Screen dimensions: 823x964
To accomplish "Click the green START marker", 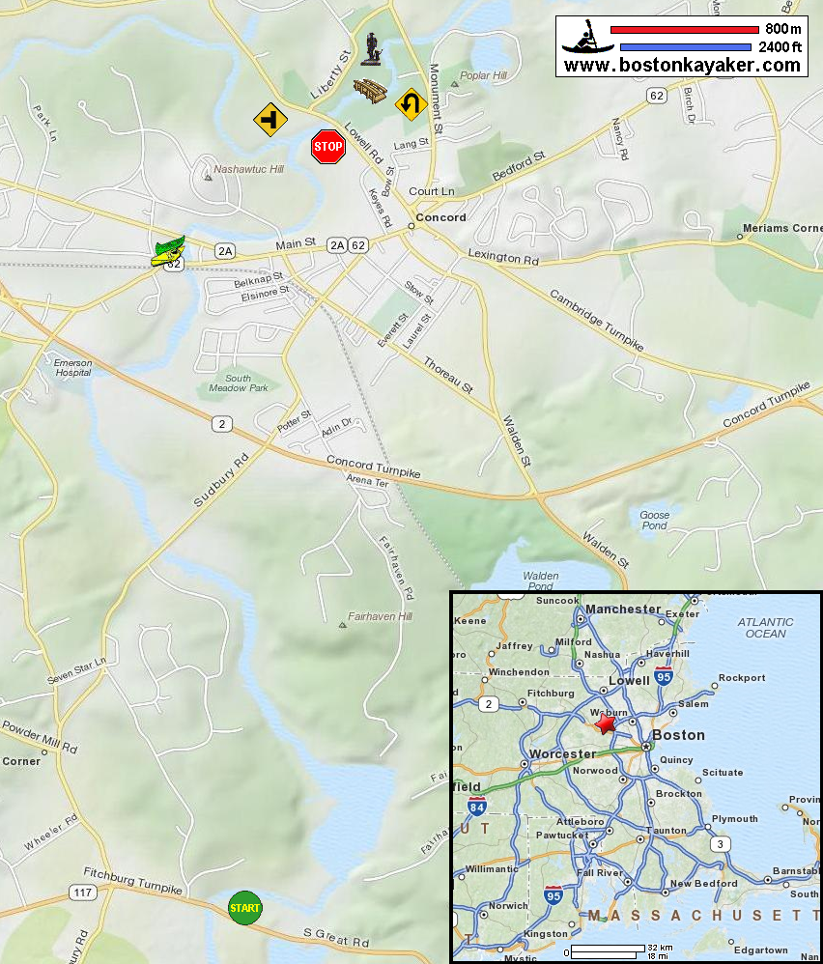I will tap(244, 907).
